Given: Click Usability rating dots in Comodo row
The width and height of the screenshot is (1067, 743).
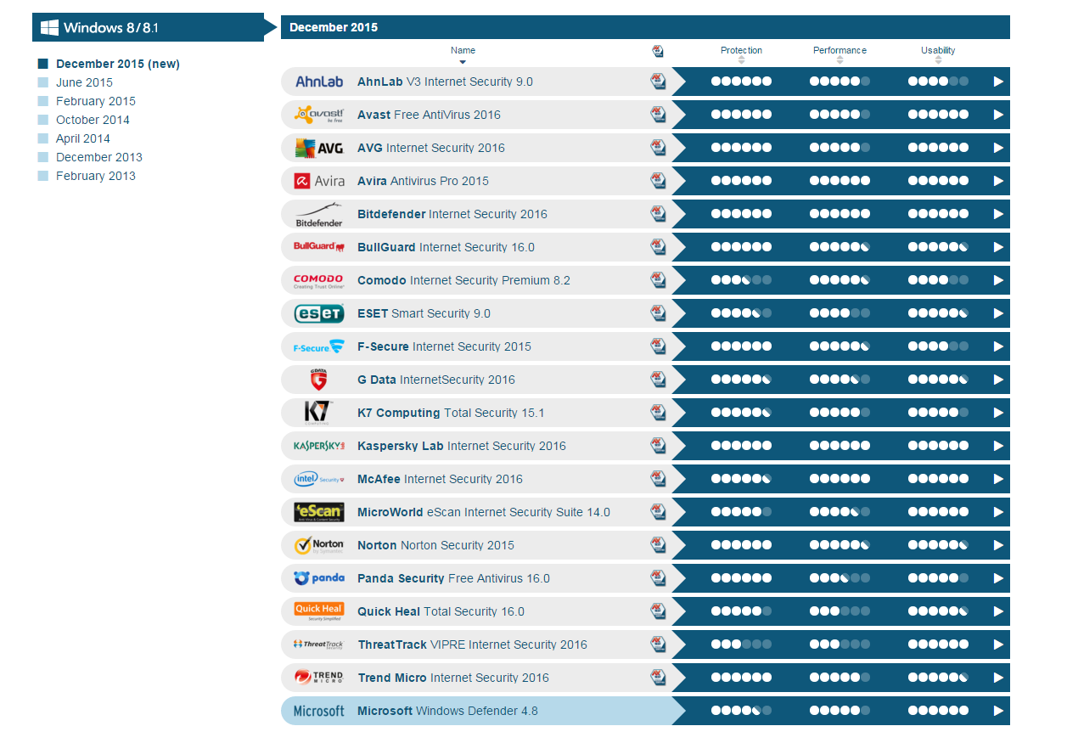Looking at the screenshot, I should click(938, 280).
